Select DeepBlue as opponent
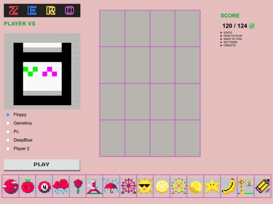The image size is (273, 204). [x=8, y=140]
